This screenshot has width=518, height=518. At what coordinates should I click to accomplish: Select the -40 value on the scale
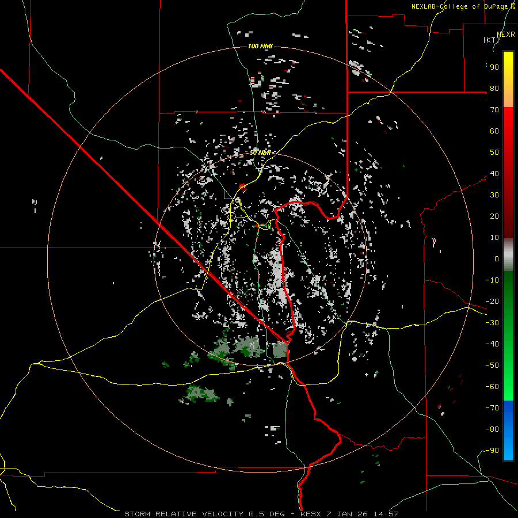click(492, 344)
